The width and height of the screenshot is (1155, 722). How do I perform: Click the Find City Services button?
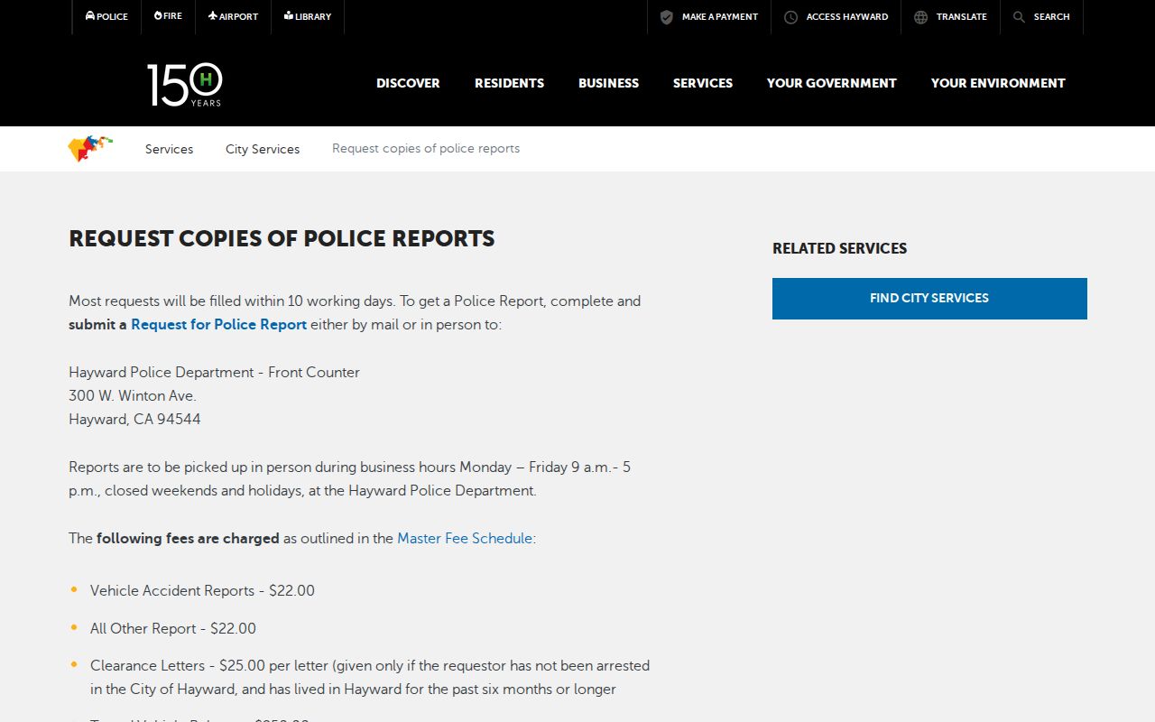(x=929, y=299)
